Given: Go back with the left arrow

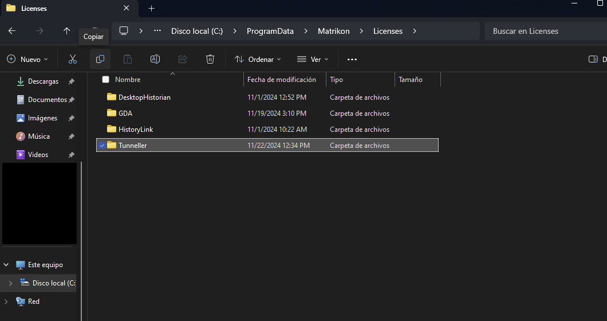Looking at the screenshot, I should 12,31.
